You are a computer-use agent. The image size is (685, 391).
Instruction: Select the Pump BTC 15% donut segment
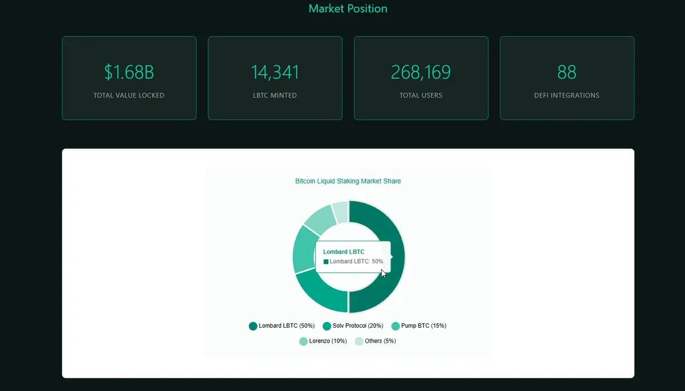pyautogui.click(x=303, y=251)
